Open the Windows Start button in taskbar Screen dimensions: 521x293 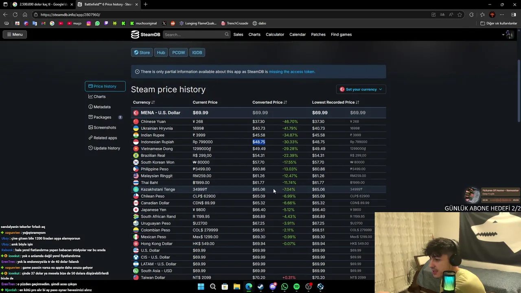201,287
